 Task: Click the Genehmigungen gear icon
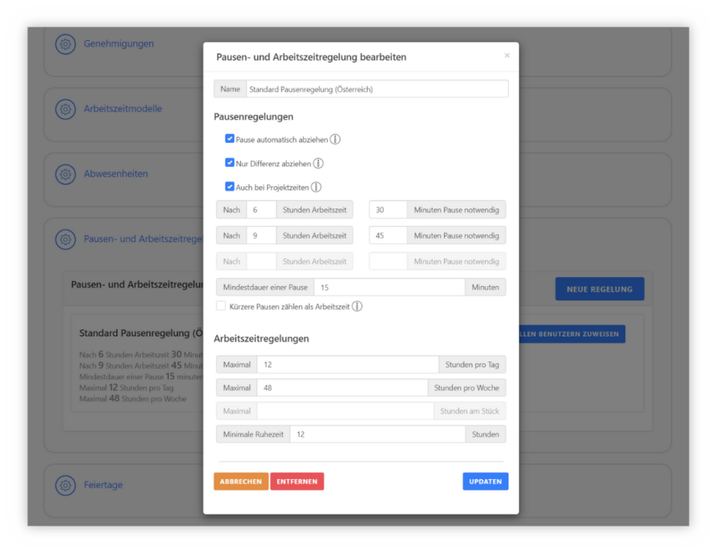(x=65, y=44)
